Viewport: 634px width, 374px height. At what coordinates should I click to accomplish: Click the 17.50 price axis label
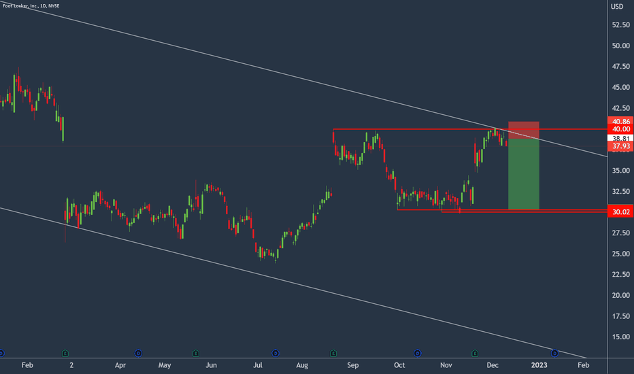pyautogui.click(x=620, y=316)
